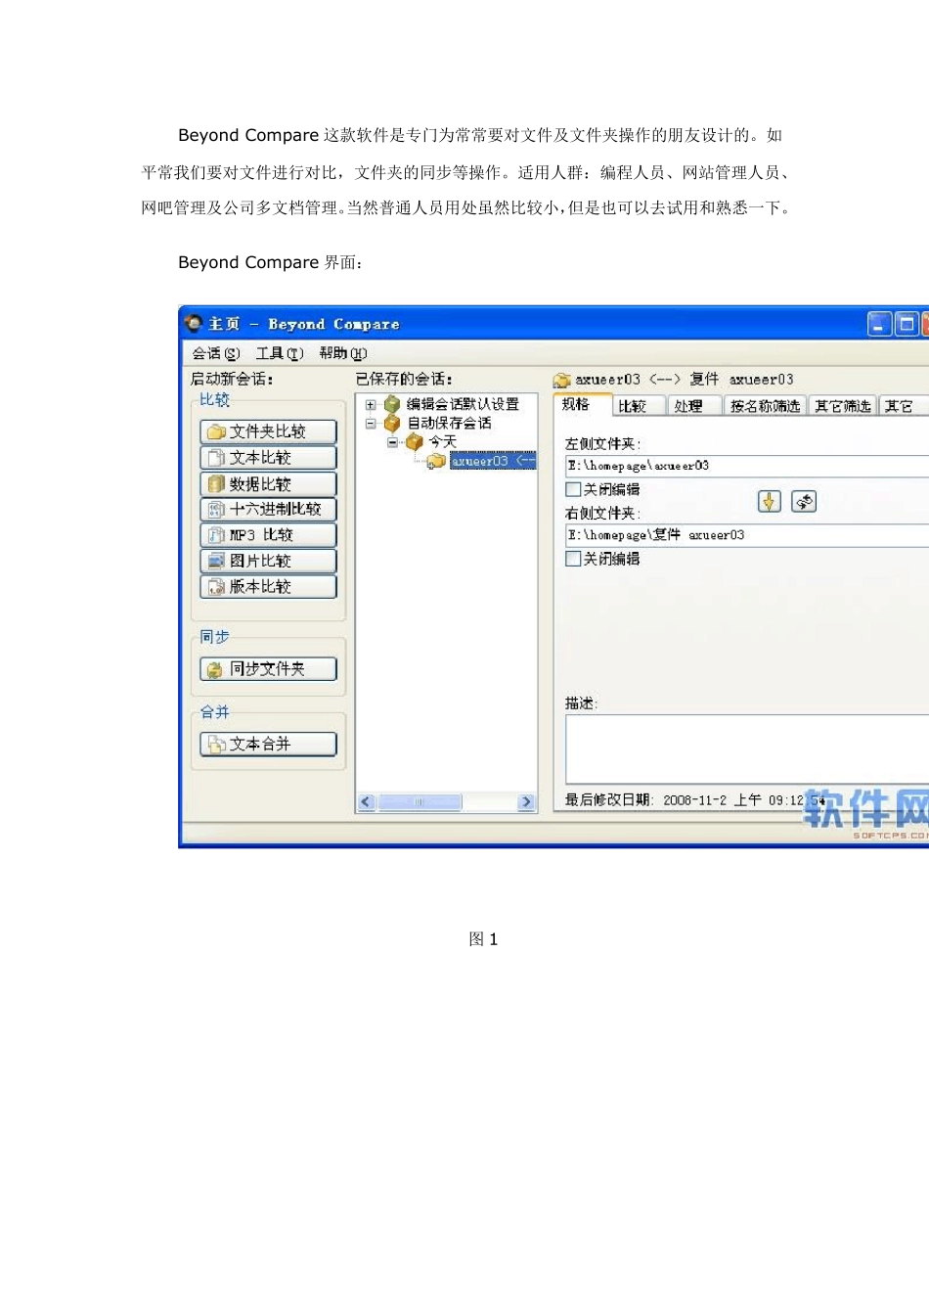Start an MP3 比较 session
This screenshot has width=929, height=1315.
268,535
